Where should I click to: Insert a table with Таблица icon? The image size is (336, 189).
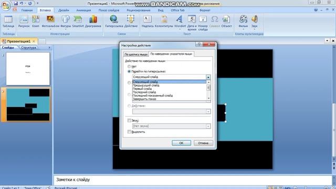coord(8,22)
